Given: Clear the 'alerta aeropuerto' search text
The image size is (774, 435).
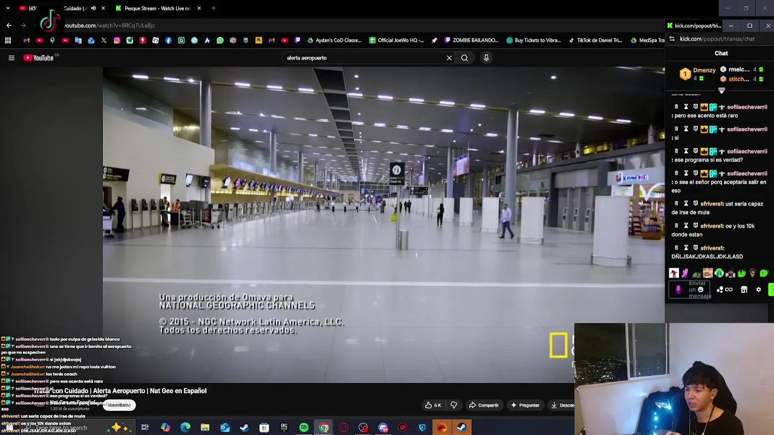Looking at the screenshot, I should pos(449,58).
